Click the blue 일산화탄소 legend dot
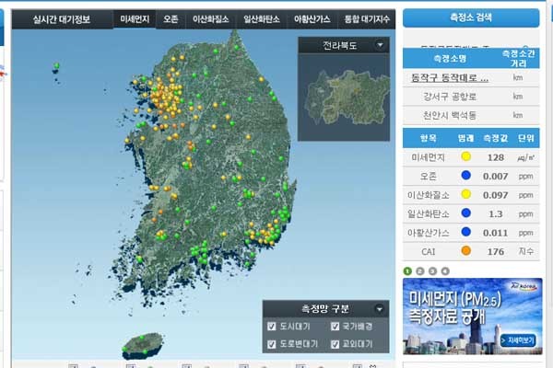The image size is (553, 368). pos(465,213)
